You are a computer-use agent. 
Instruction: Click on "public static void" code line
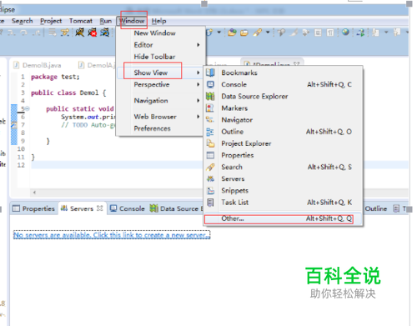[x=80, y=108]
